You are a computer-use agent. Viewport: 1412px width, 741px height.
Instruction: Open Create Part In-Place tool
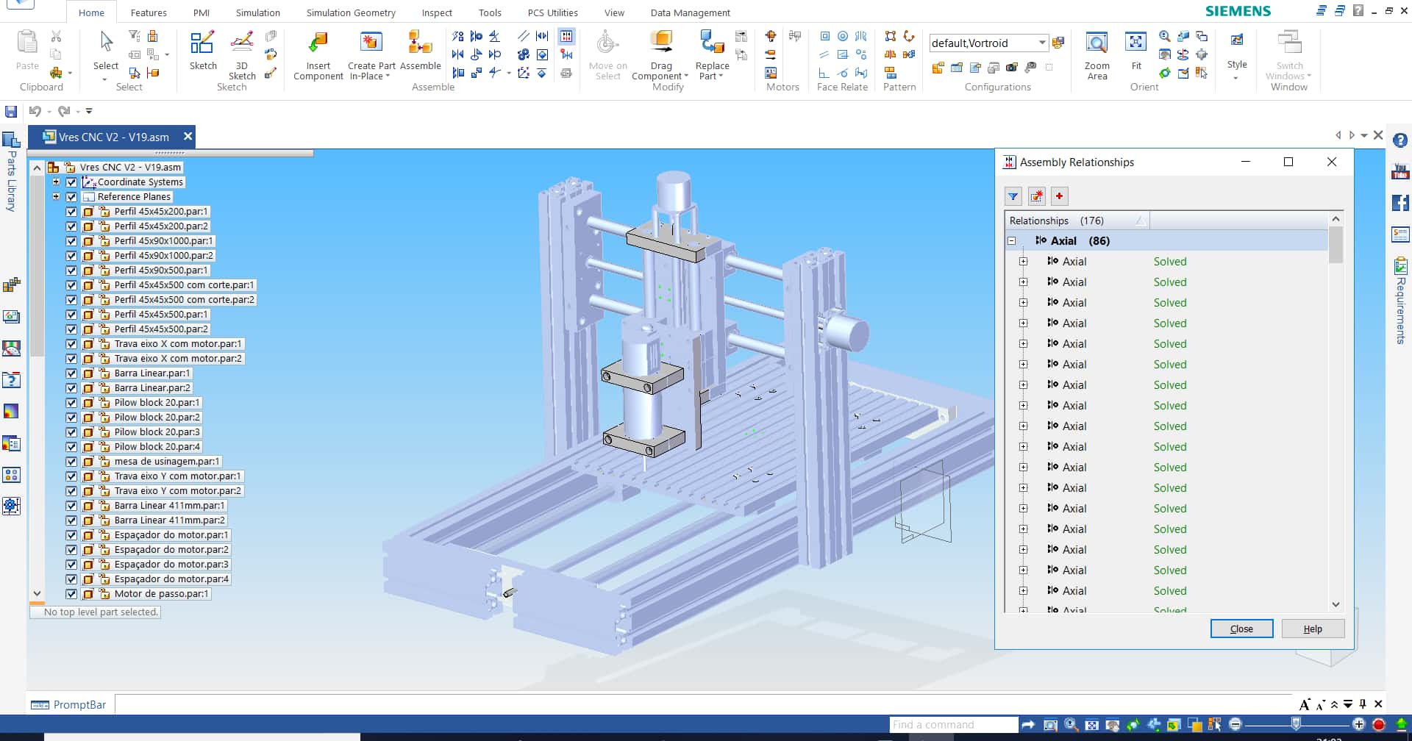coord(371,45)
